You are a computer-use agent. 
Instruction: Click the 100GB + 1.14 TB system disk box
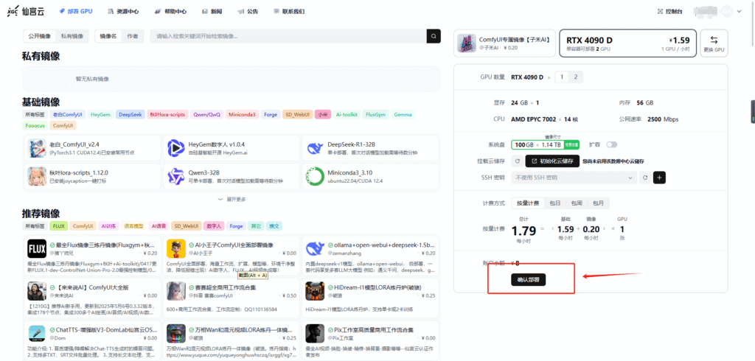545,144
